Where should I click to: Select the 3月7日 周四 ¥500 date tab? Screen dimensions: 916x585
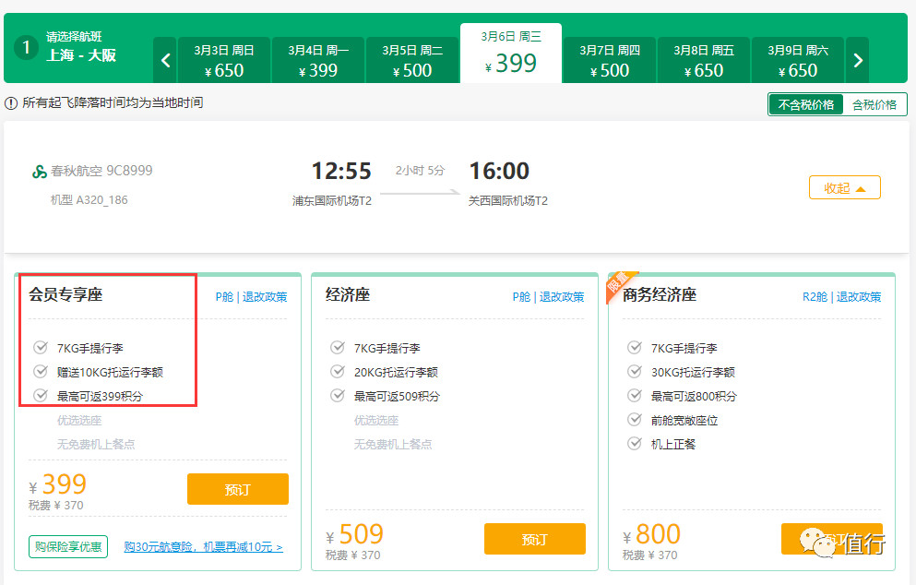[609, 59]
